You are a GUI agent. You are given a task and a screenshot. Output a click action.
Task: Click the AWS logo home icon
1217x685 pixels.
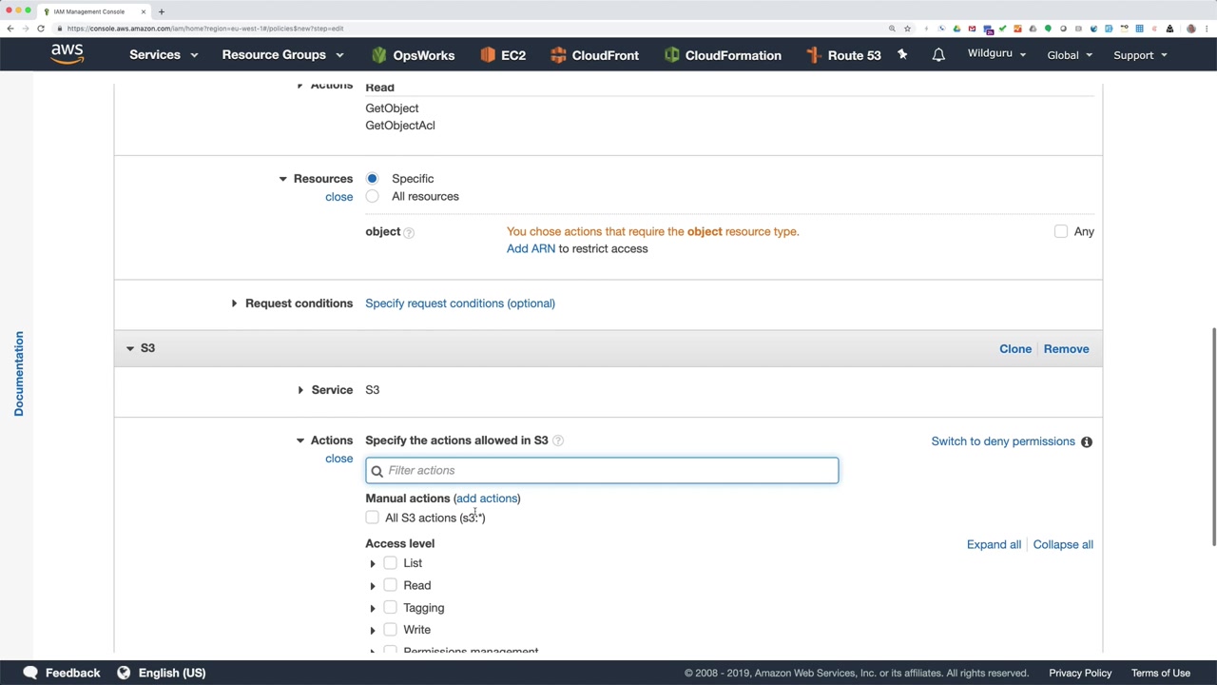pos(68,54)
